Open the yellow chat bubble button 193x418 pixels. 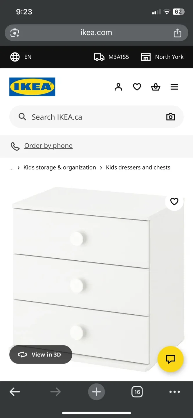coord(170,359)
